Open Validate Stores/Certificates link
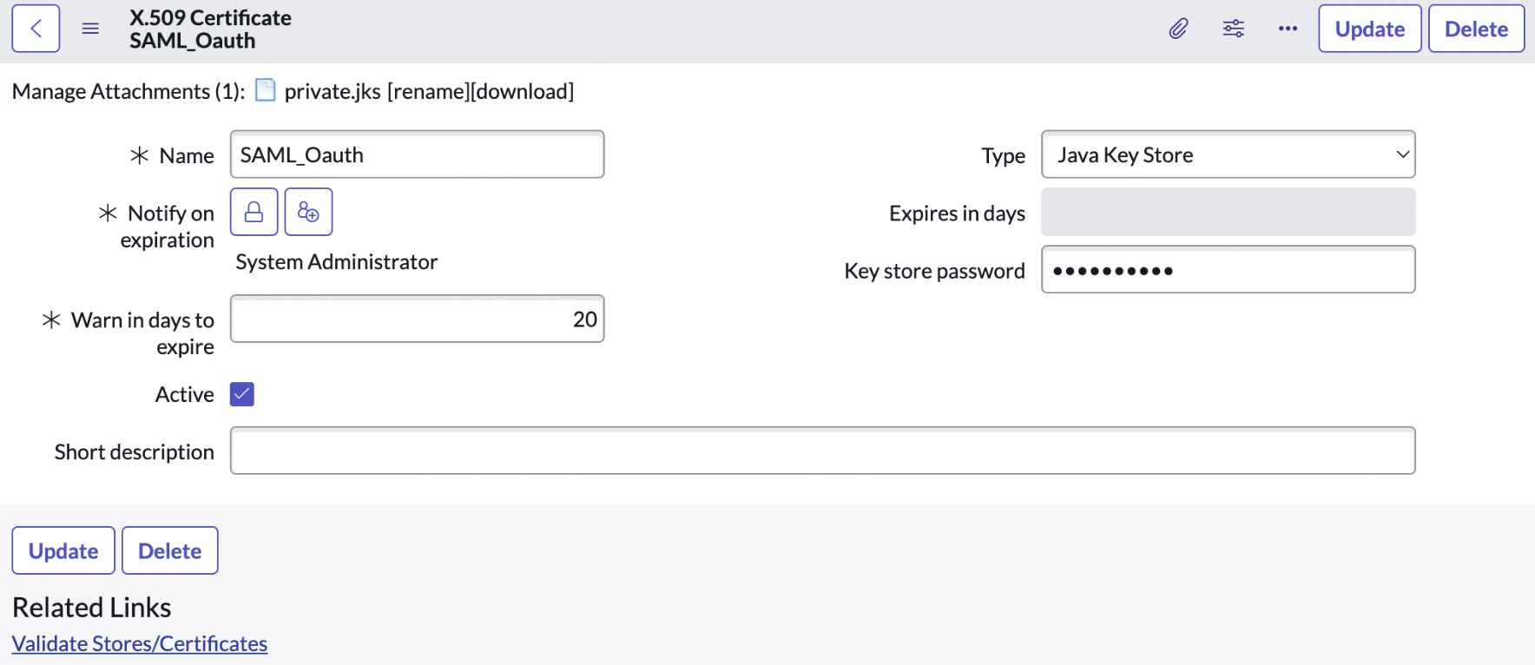The image size is (1535, 665). tap(140, 643)
